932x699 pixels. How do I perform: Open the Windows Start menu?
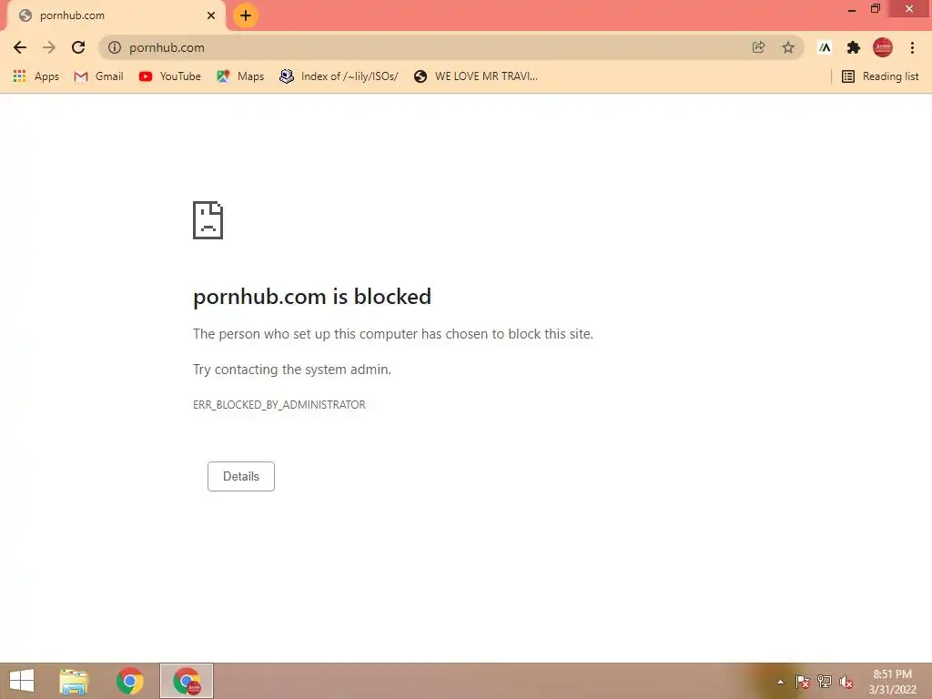[22, 681]
